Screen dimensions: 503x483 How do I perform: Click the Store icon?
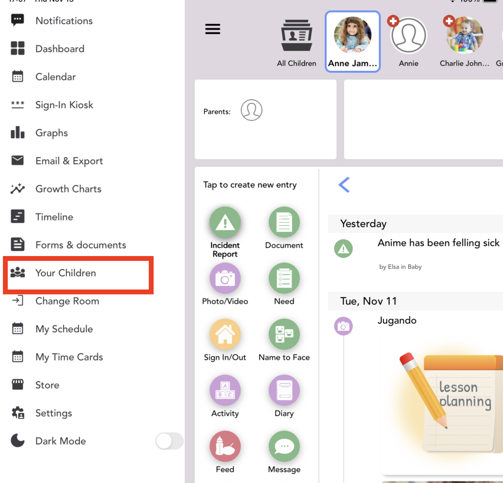click(17, 385)
